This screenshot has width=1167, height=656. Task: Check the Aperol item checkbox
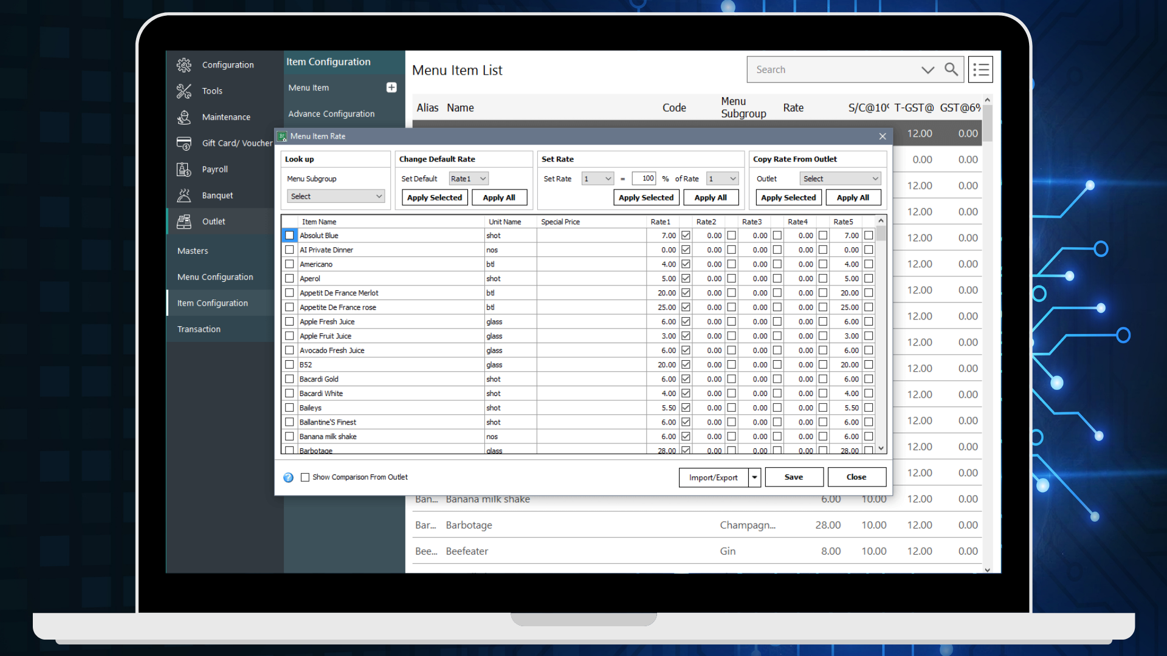(289, 279)
